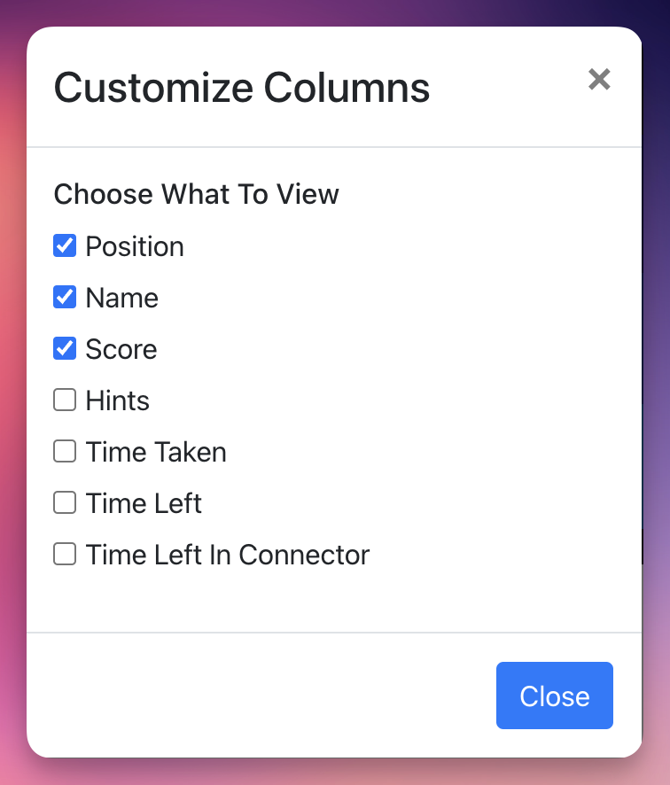Close the dialog with the X icon
670x785 pixels.
pyautogui.click(x=599, y=80)
